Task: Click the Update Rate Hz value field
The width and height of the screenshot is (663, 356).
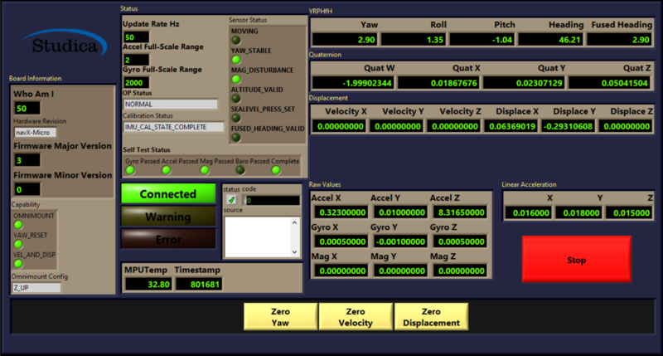Action: pyautogui.click(x=137, y=37)
